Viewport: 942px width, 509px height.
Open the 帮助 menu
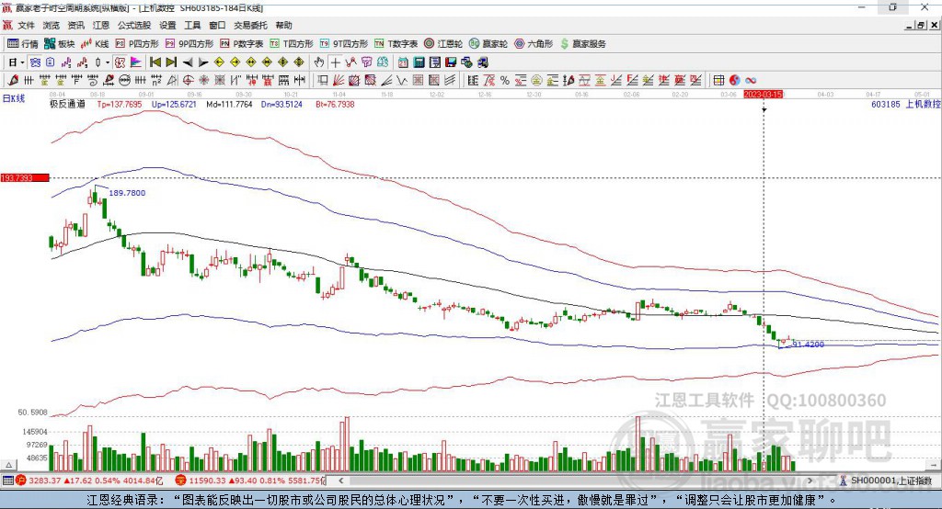[283, 25]
